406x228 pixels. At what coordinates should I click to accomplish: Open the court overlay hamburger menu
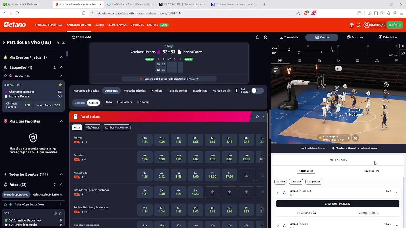(276, 70)
